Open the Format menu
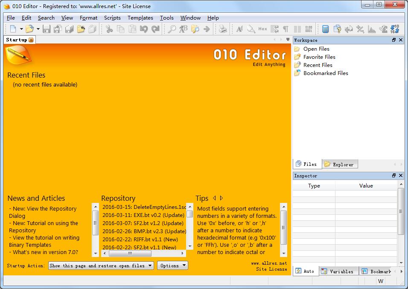This screenshot has width=408, height=289. 88,17
